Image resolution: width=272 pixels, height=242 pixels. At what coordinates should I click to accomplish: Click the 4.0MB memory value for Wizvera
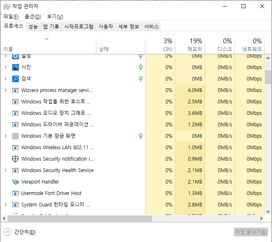[x=195, y=90]
